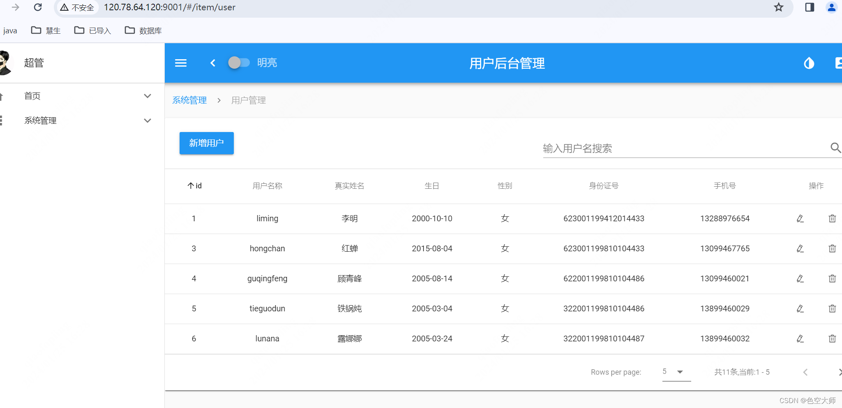Delete the liming user row
This screenshot has height=408, width=842.
click(x=832, y=218)
